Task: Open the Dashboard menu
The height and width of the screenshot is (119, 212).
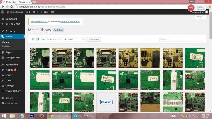Action: pos(11,19)
